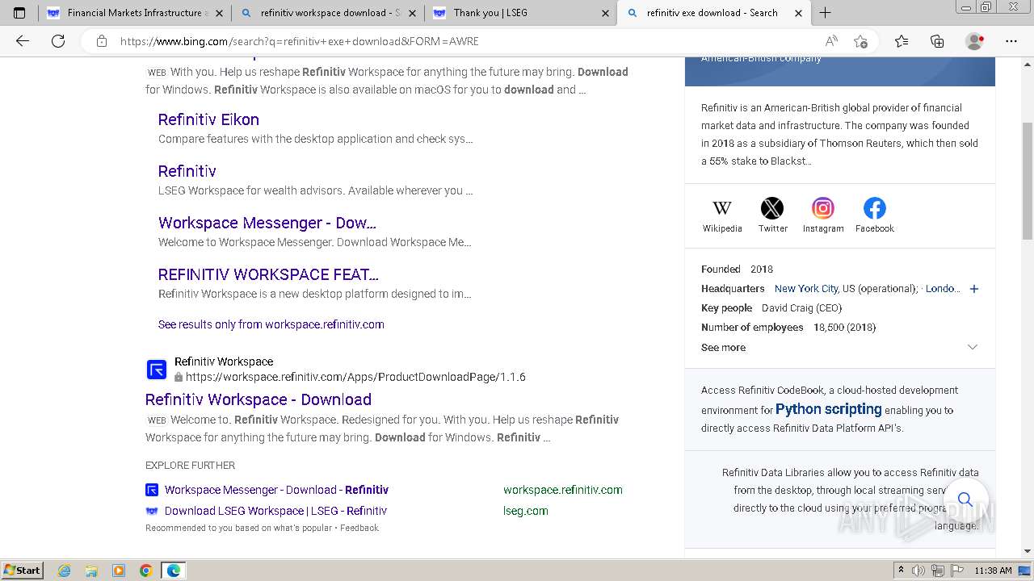Screen dimensions: 1034x581
Task: Open a new browser tab
Action: [x=825, y=13]
